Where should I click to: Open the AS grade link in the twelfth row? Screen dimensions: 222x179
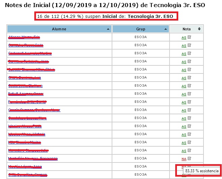[184, 127]
